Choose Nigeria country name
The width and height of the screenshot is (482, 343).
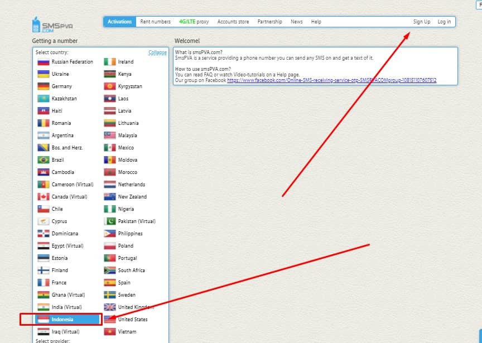[x=126, y=209]
